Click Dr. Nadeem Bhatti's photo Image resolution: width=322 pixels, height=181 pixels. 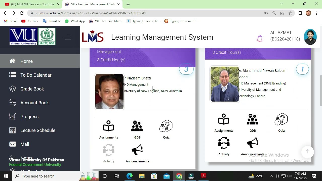109,92
